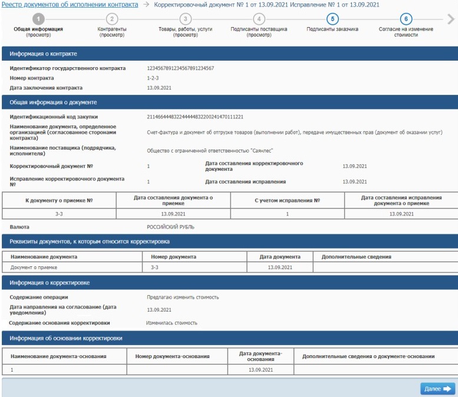Select the Валюта label
458x397 pixels.
coord(19,227)
